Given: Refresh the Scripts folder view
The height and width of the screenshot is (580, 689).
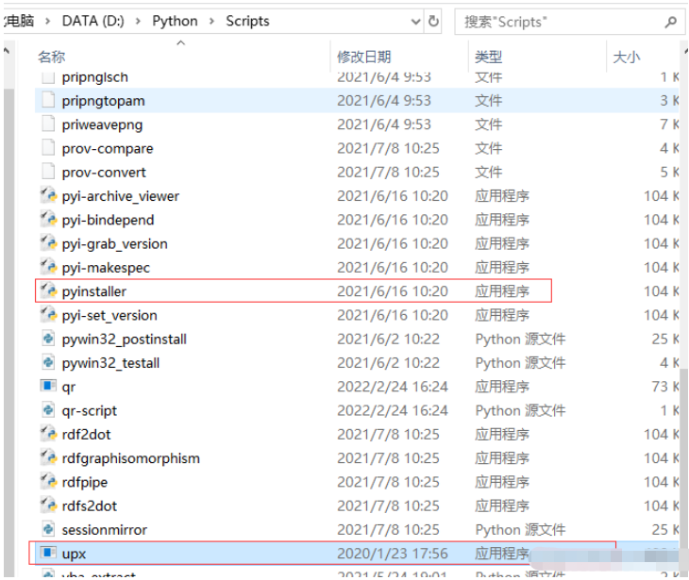Looking at the screenshot, I should 433,21.
